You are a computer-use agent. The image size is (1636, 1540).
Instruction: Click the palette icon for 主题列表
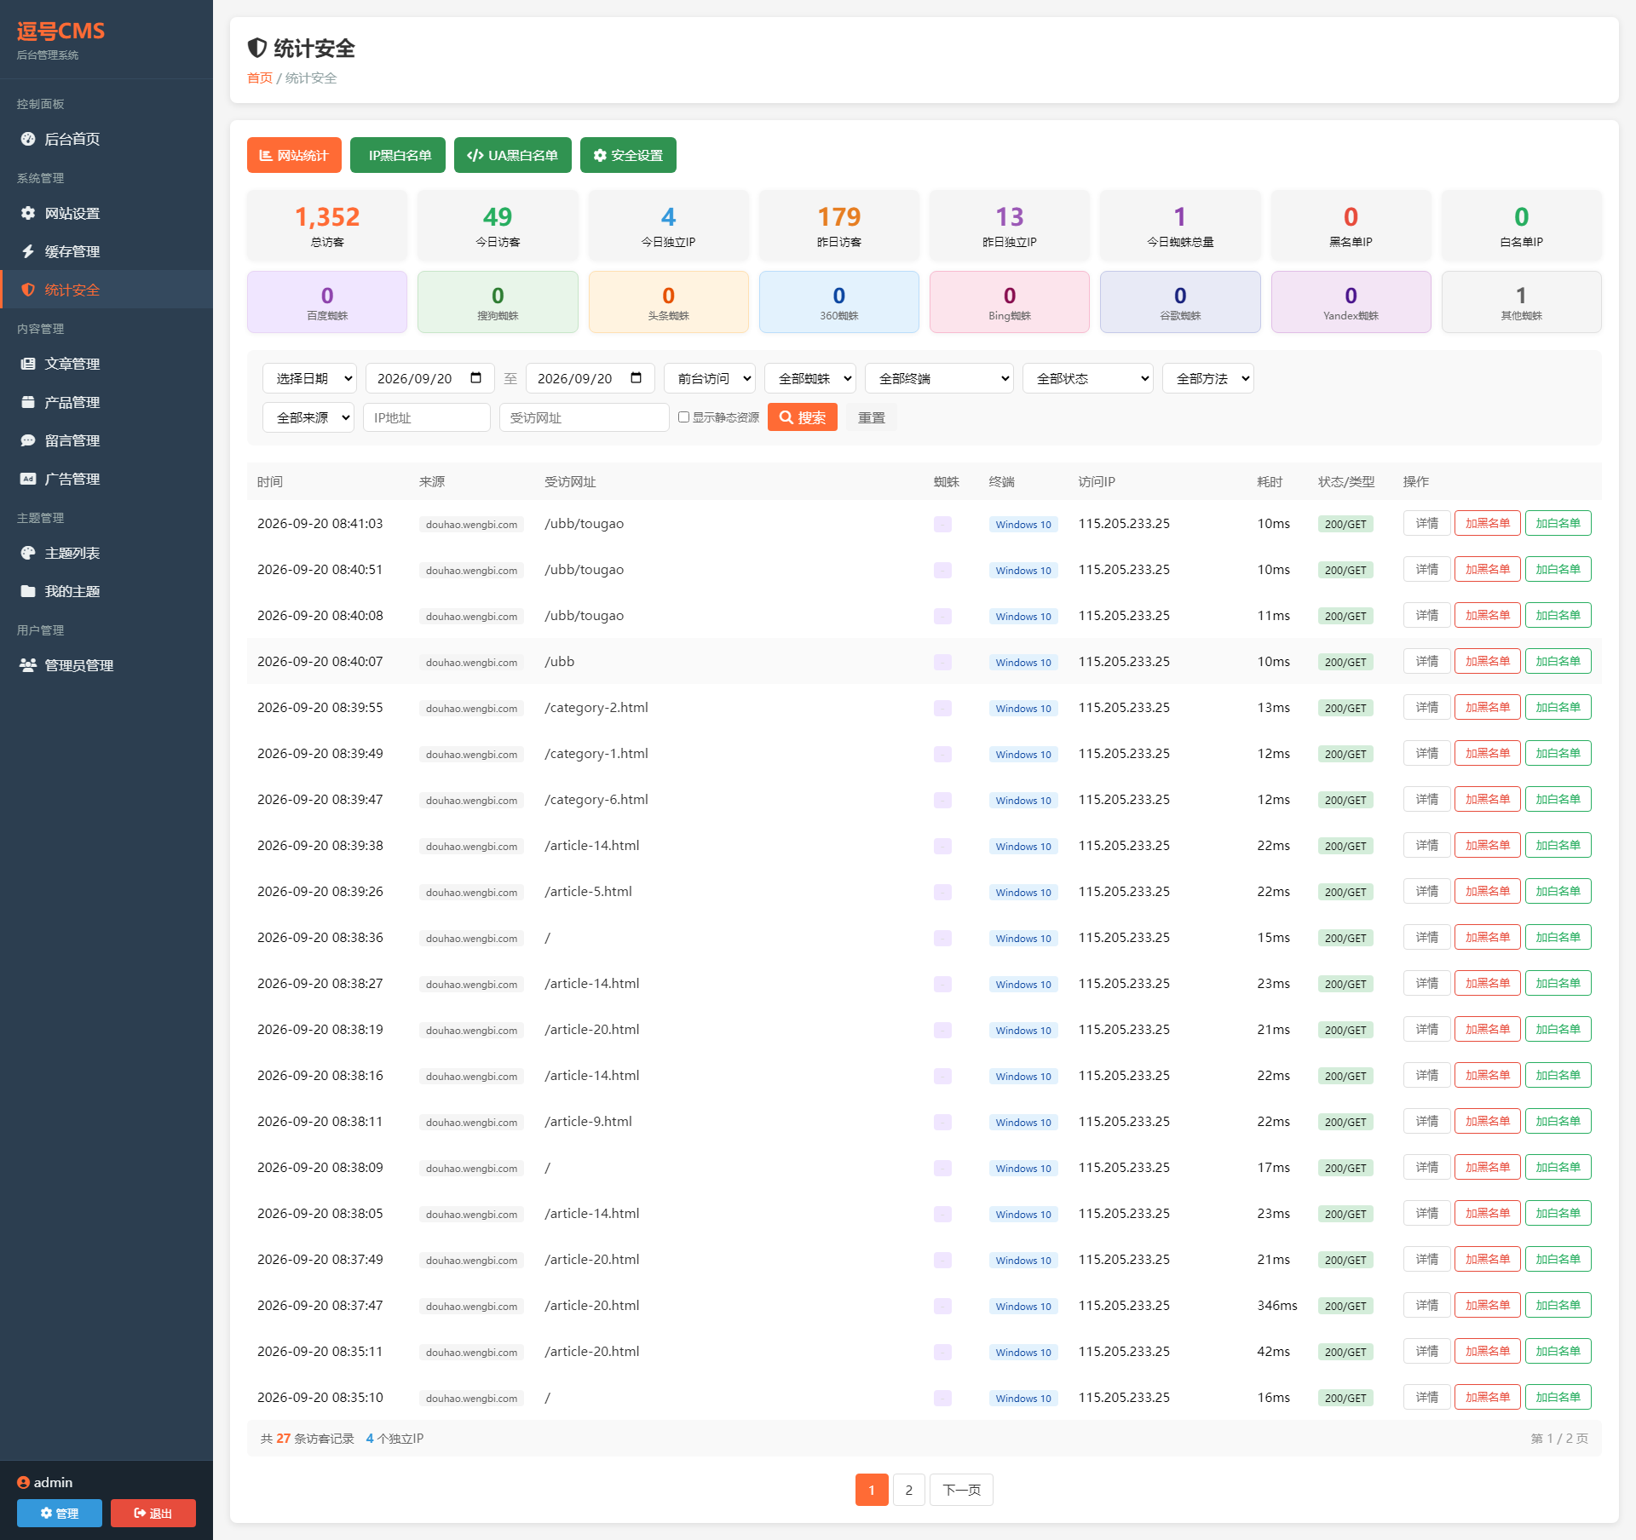[28, 553]
